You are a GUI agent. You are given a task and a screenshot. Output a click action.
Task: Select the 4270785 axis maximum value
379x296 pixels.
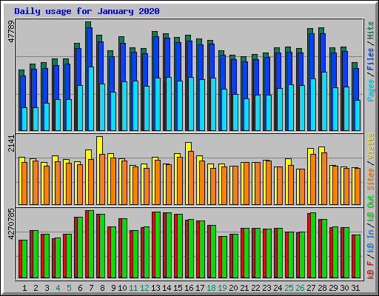(x=11, y=224)
